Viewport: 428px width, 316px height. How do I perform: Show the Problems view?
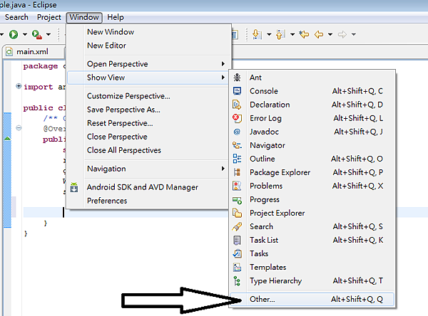[312, 186]
